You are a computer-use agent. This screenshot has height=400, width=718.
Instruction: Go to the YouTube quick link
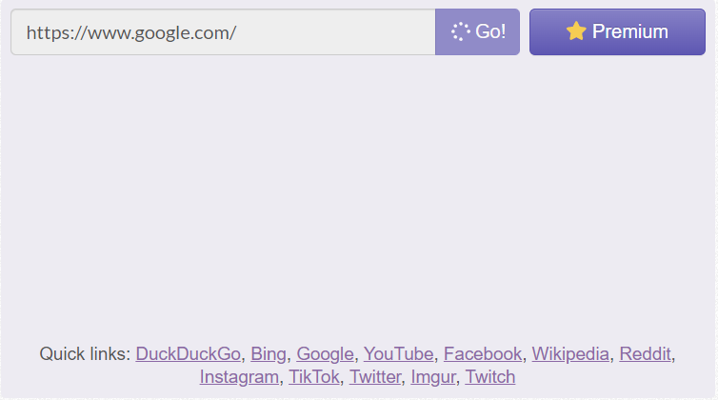[x=398, y=354]
